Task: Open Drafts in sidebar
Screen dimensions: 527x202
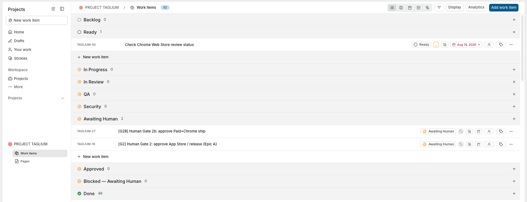Action: click(x=37, y=41)
